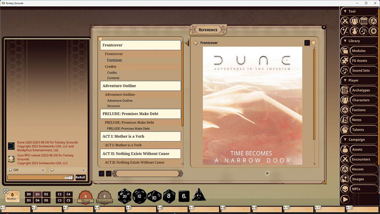Open the Calendar tool icon
Image resolution: width=380 pixels, height=214 pixels.
364,21
